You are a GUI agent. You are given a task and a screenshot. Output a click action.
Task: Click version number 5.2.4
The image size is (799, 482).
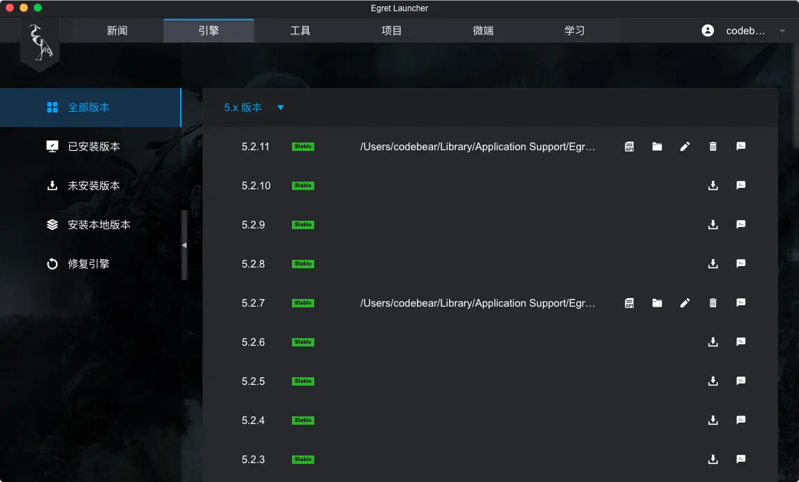(254, 421)
